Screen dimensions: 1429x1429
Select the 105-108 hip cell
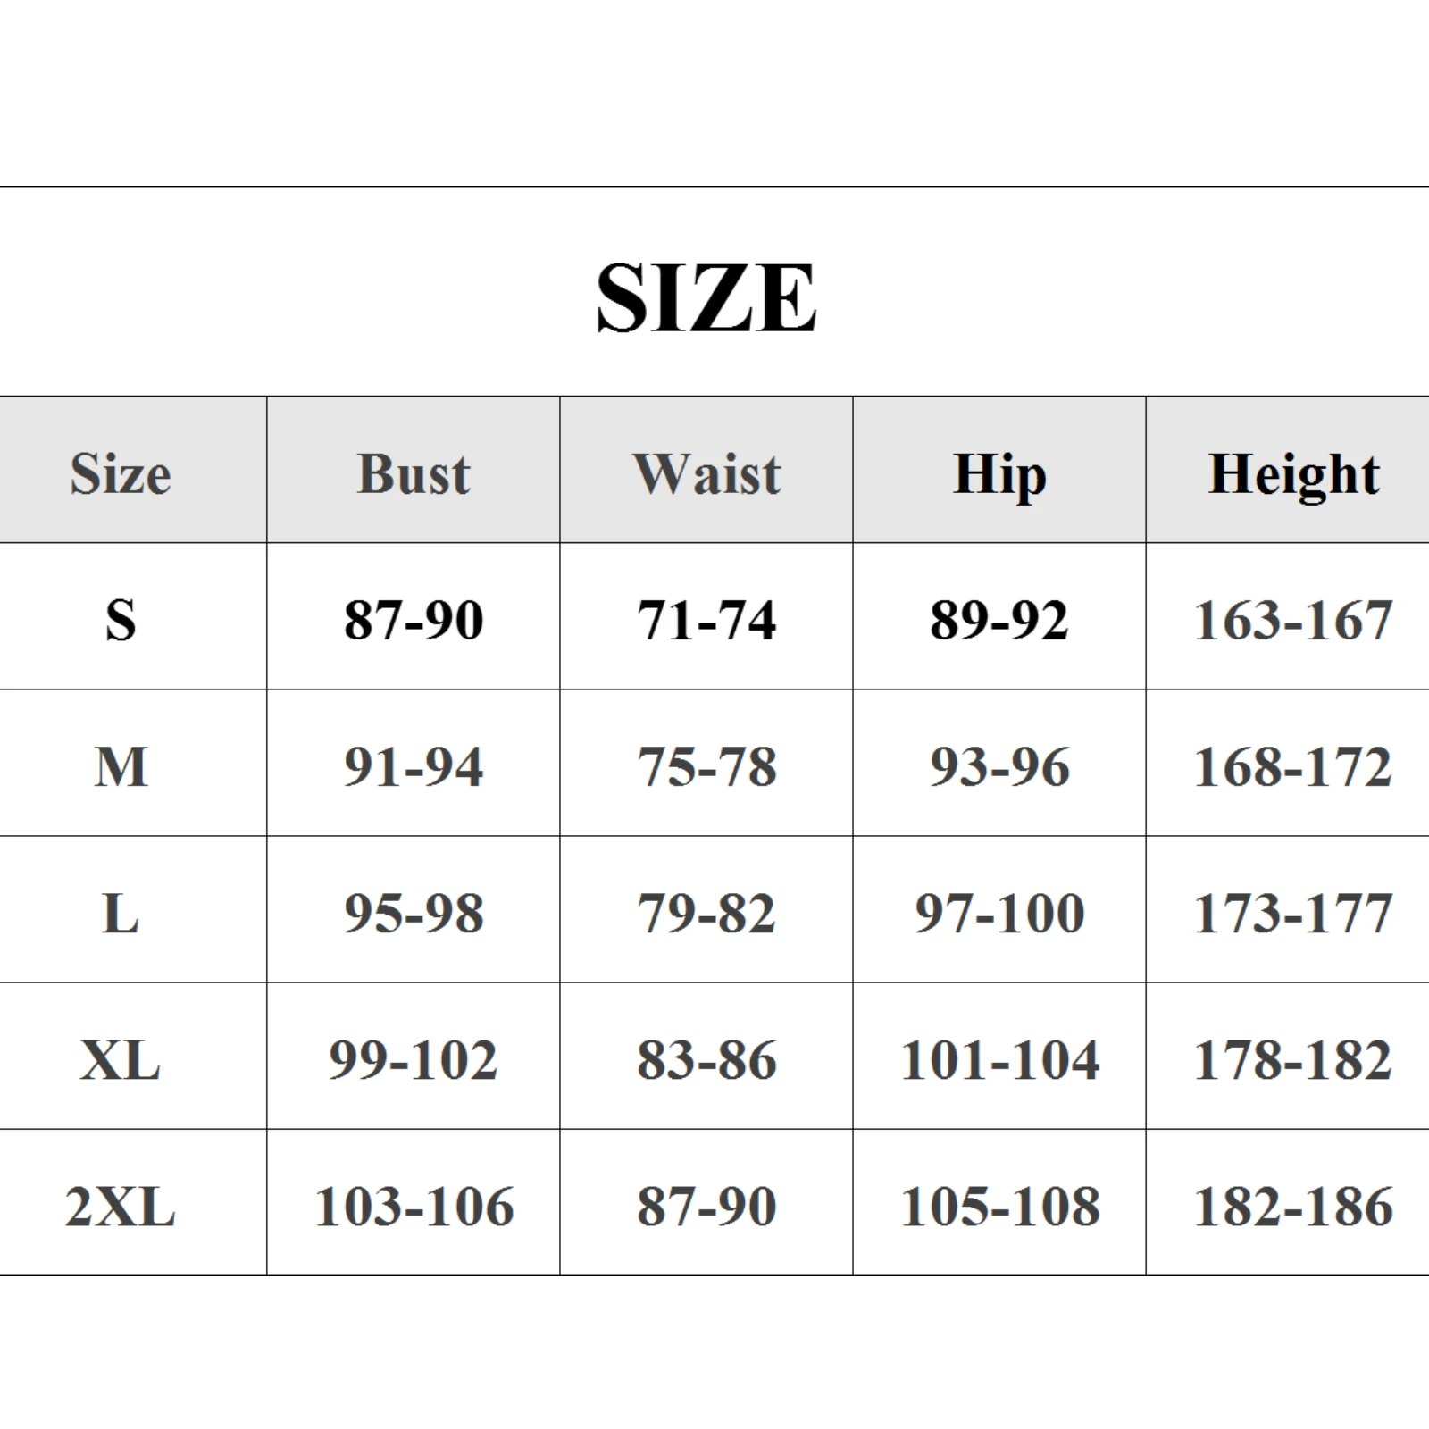pyautogui.click(x=999, y=1207)
